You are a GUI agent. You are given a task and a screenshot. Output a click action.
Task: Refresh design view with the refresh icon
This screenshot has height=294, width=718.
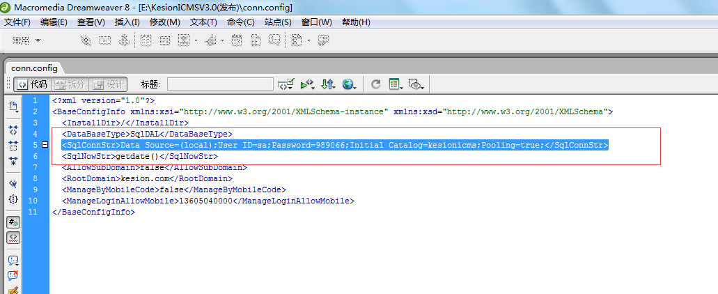pos(375,84)
